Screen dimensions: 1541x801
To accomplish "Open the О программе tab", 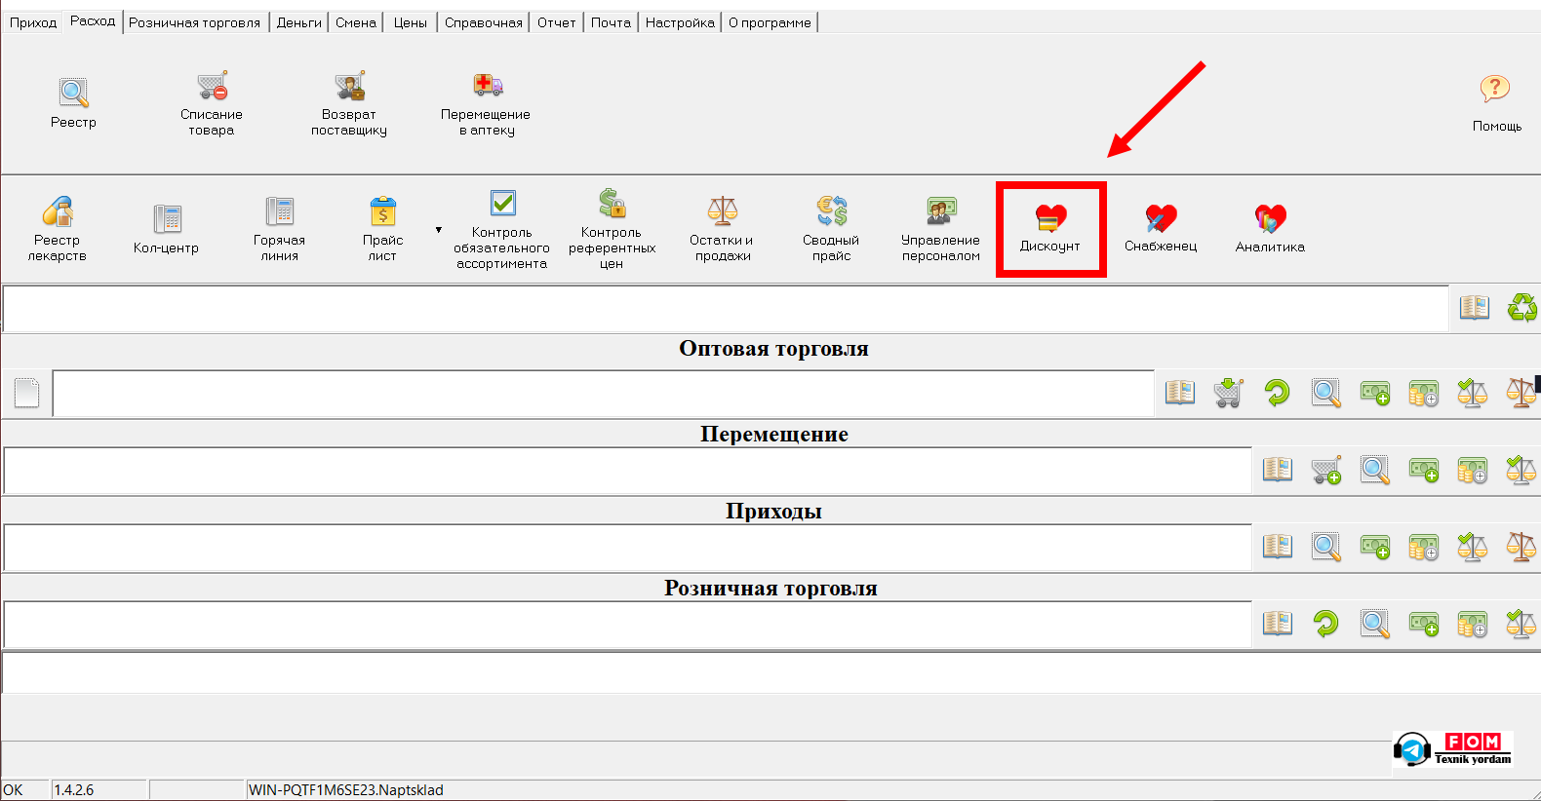I will [770, 22].
